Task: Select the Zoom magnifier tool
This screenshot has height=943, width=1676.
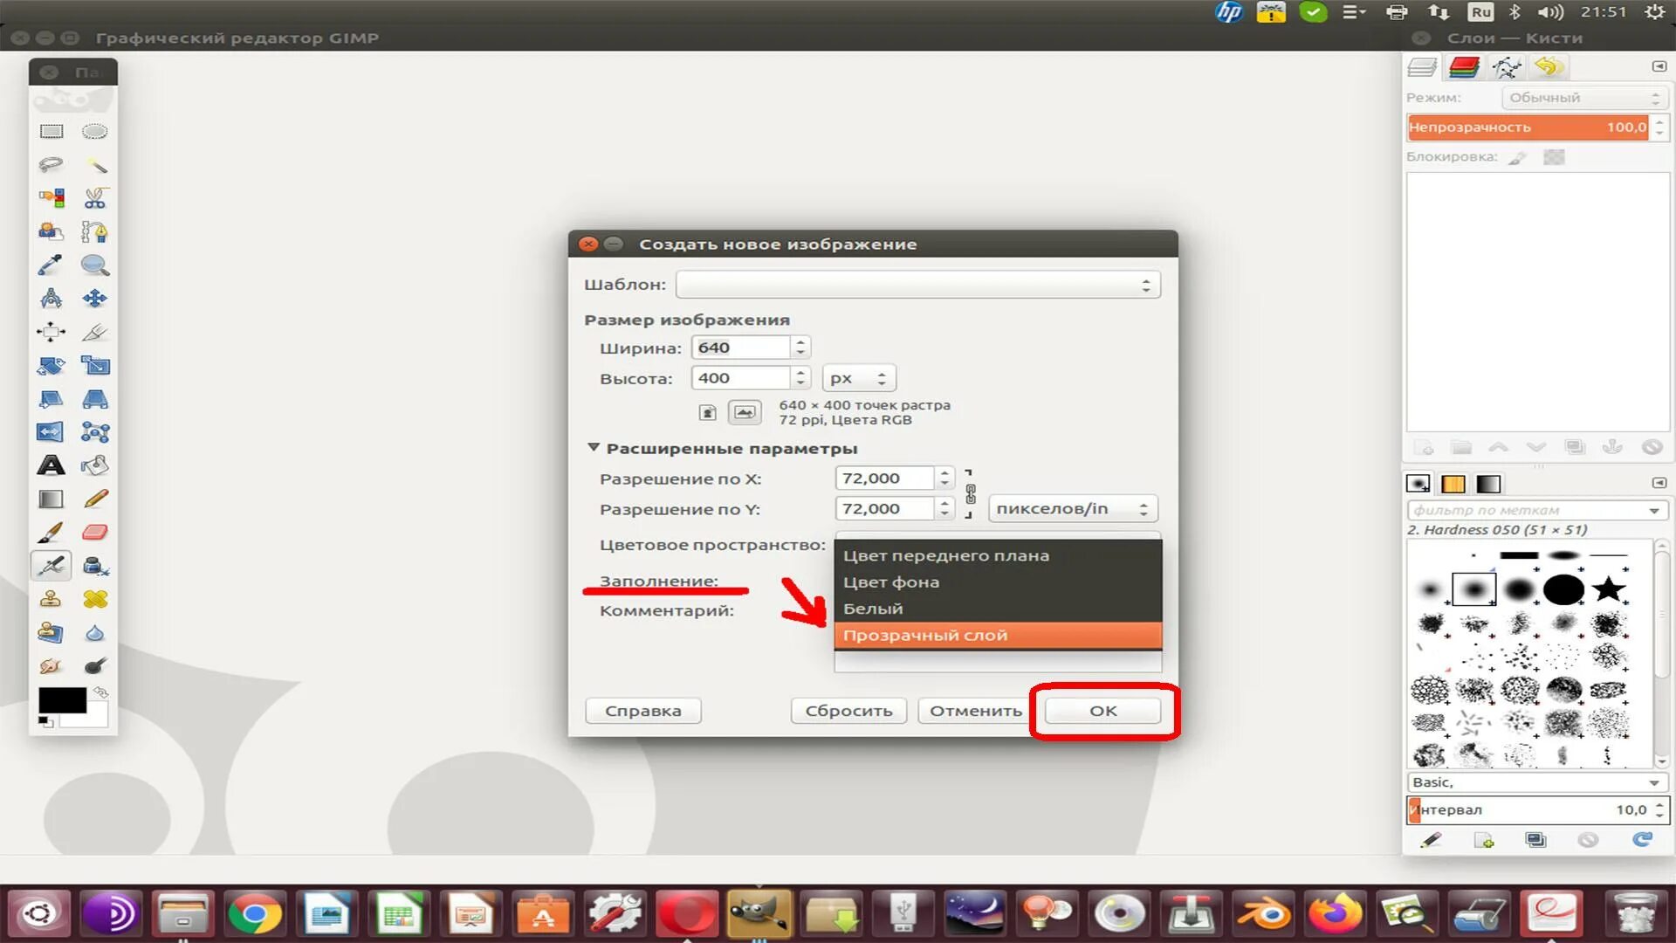Action: [x=94, y=265]
